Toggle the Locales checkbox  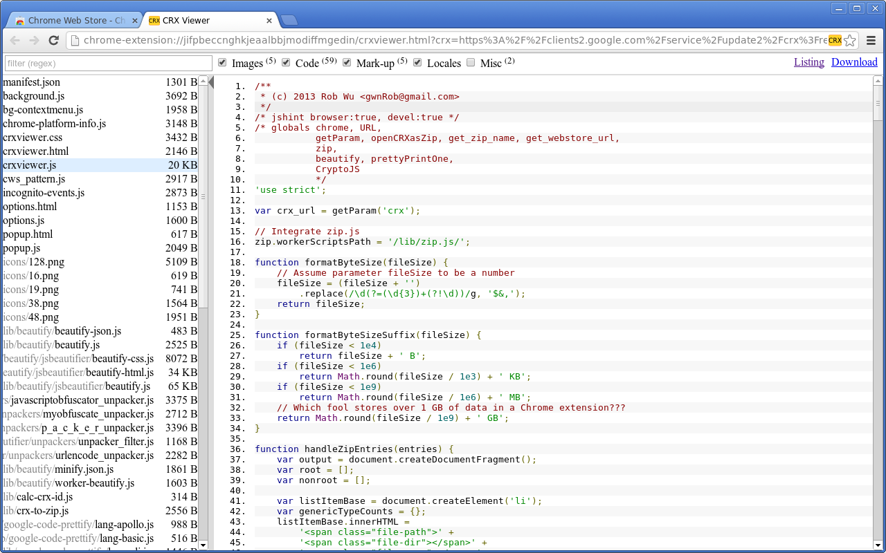417,62
